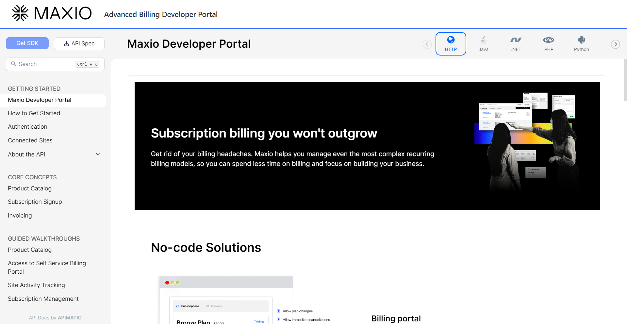
Task: Switch to the .NET SDK tab
Action: pyautogui.click(x=516, y=44)
